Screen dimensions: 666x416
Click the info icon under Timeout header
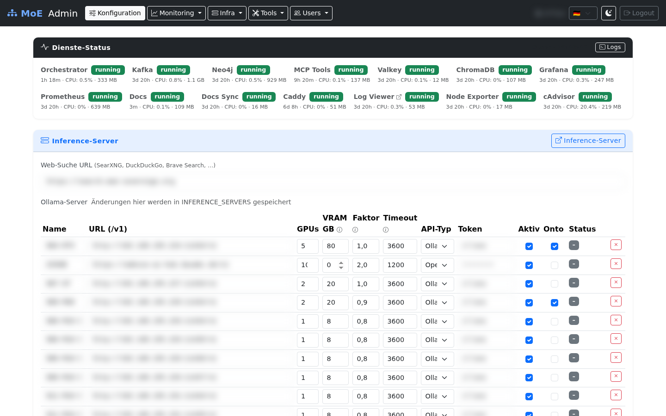click(x=386, y=230)
